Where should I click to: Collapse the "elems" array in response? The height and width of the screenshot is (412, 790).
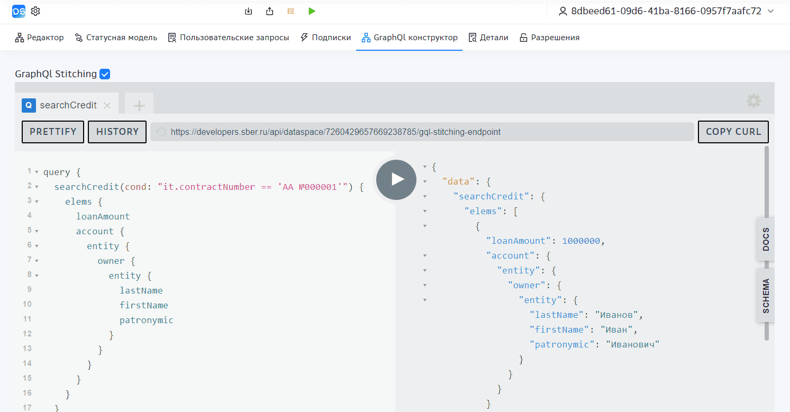coord(424,212)
